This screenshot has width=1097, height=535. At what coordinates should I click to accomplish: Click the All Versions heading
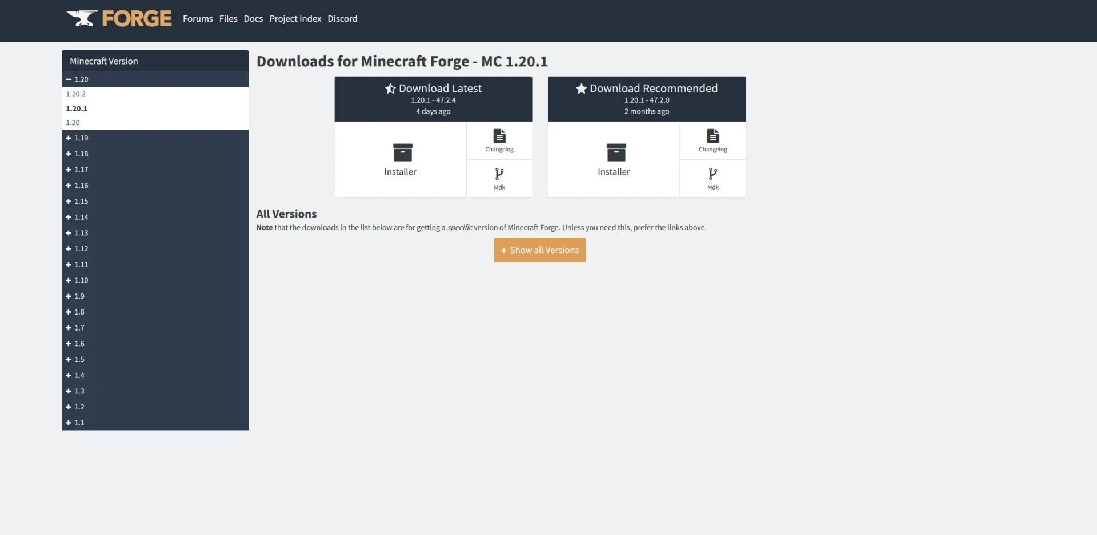click(x=286, y=214)
